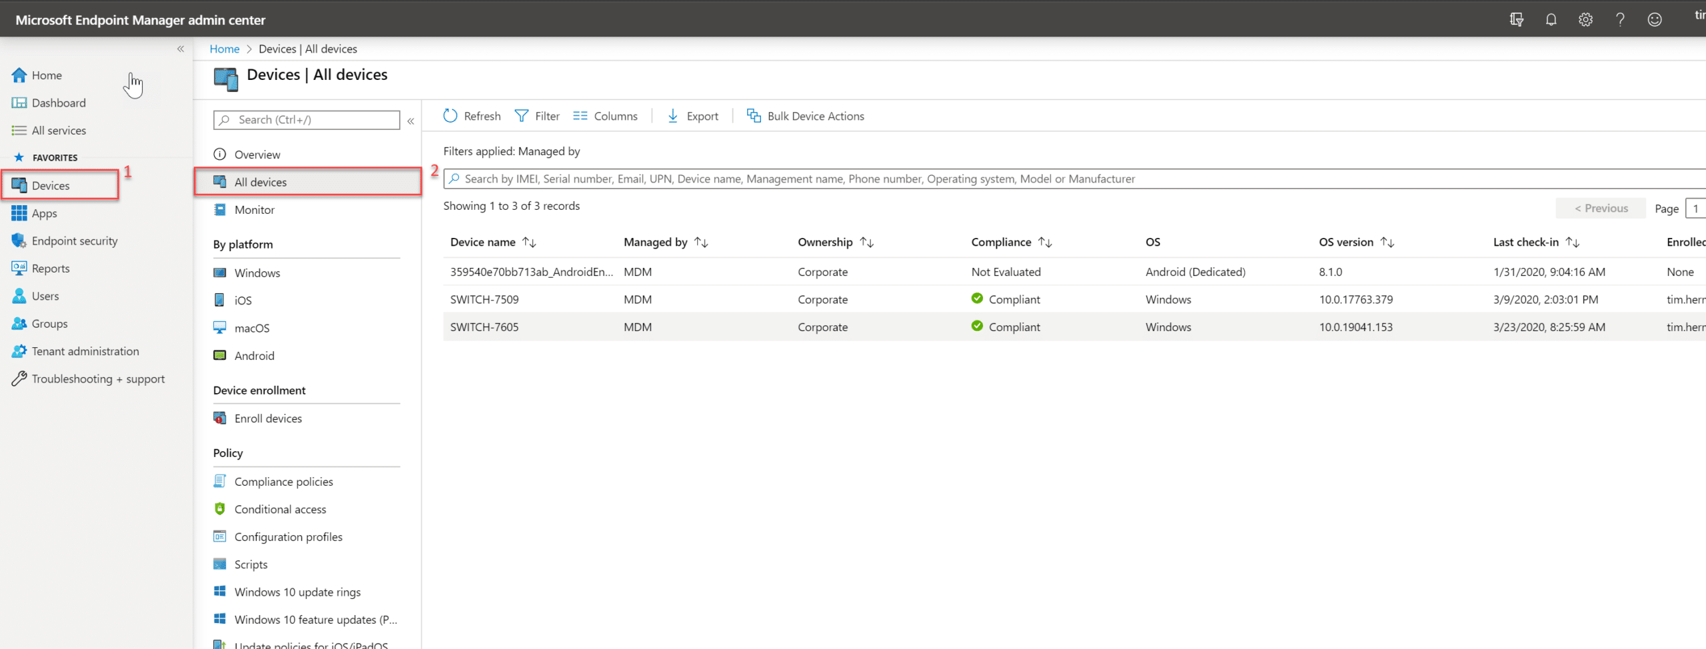Click Not Evaluated compliance cell

(1006, 272)
